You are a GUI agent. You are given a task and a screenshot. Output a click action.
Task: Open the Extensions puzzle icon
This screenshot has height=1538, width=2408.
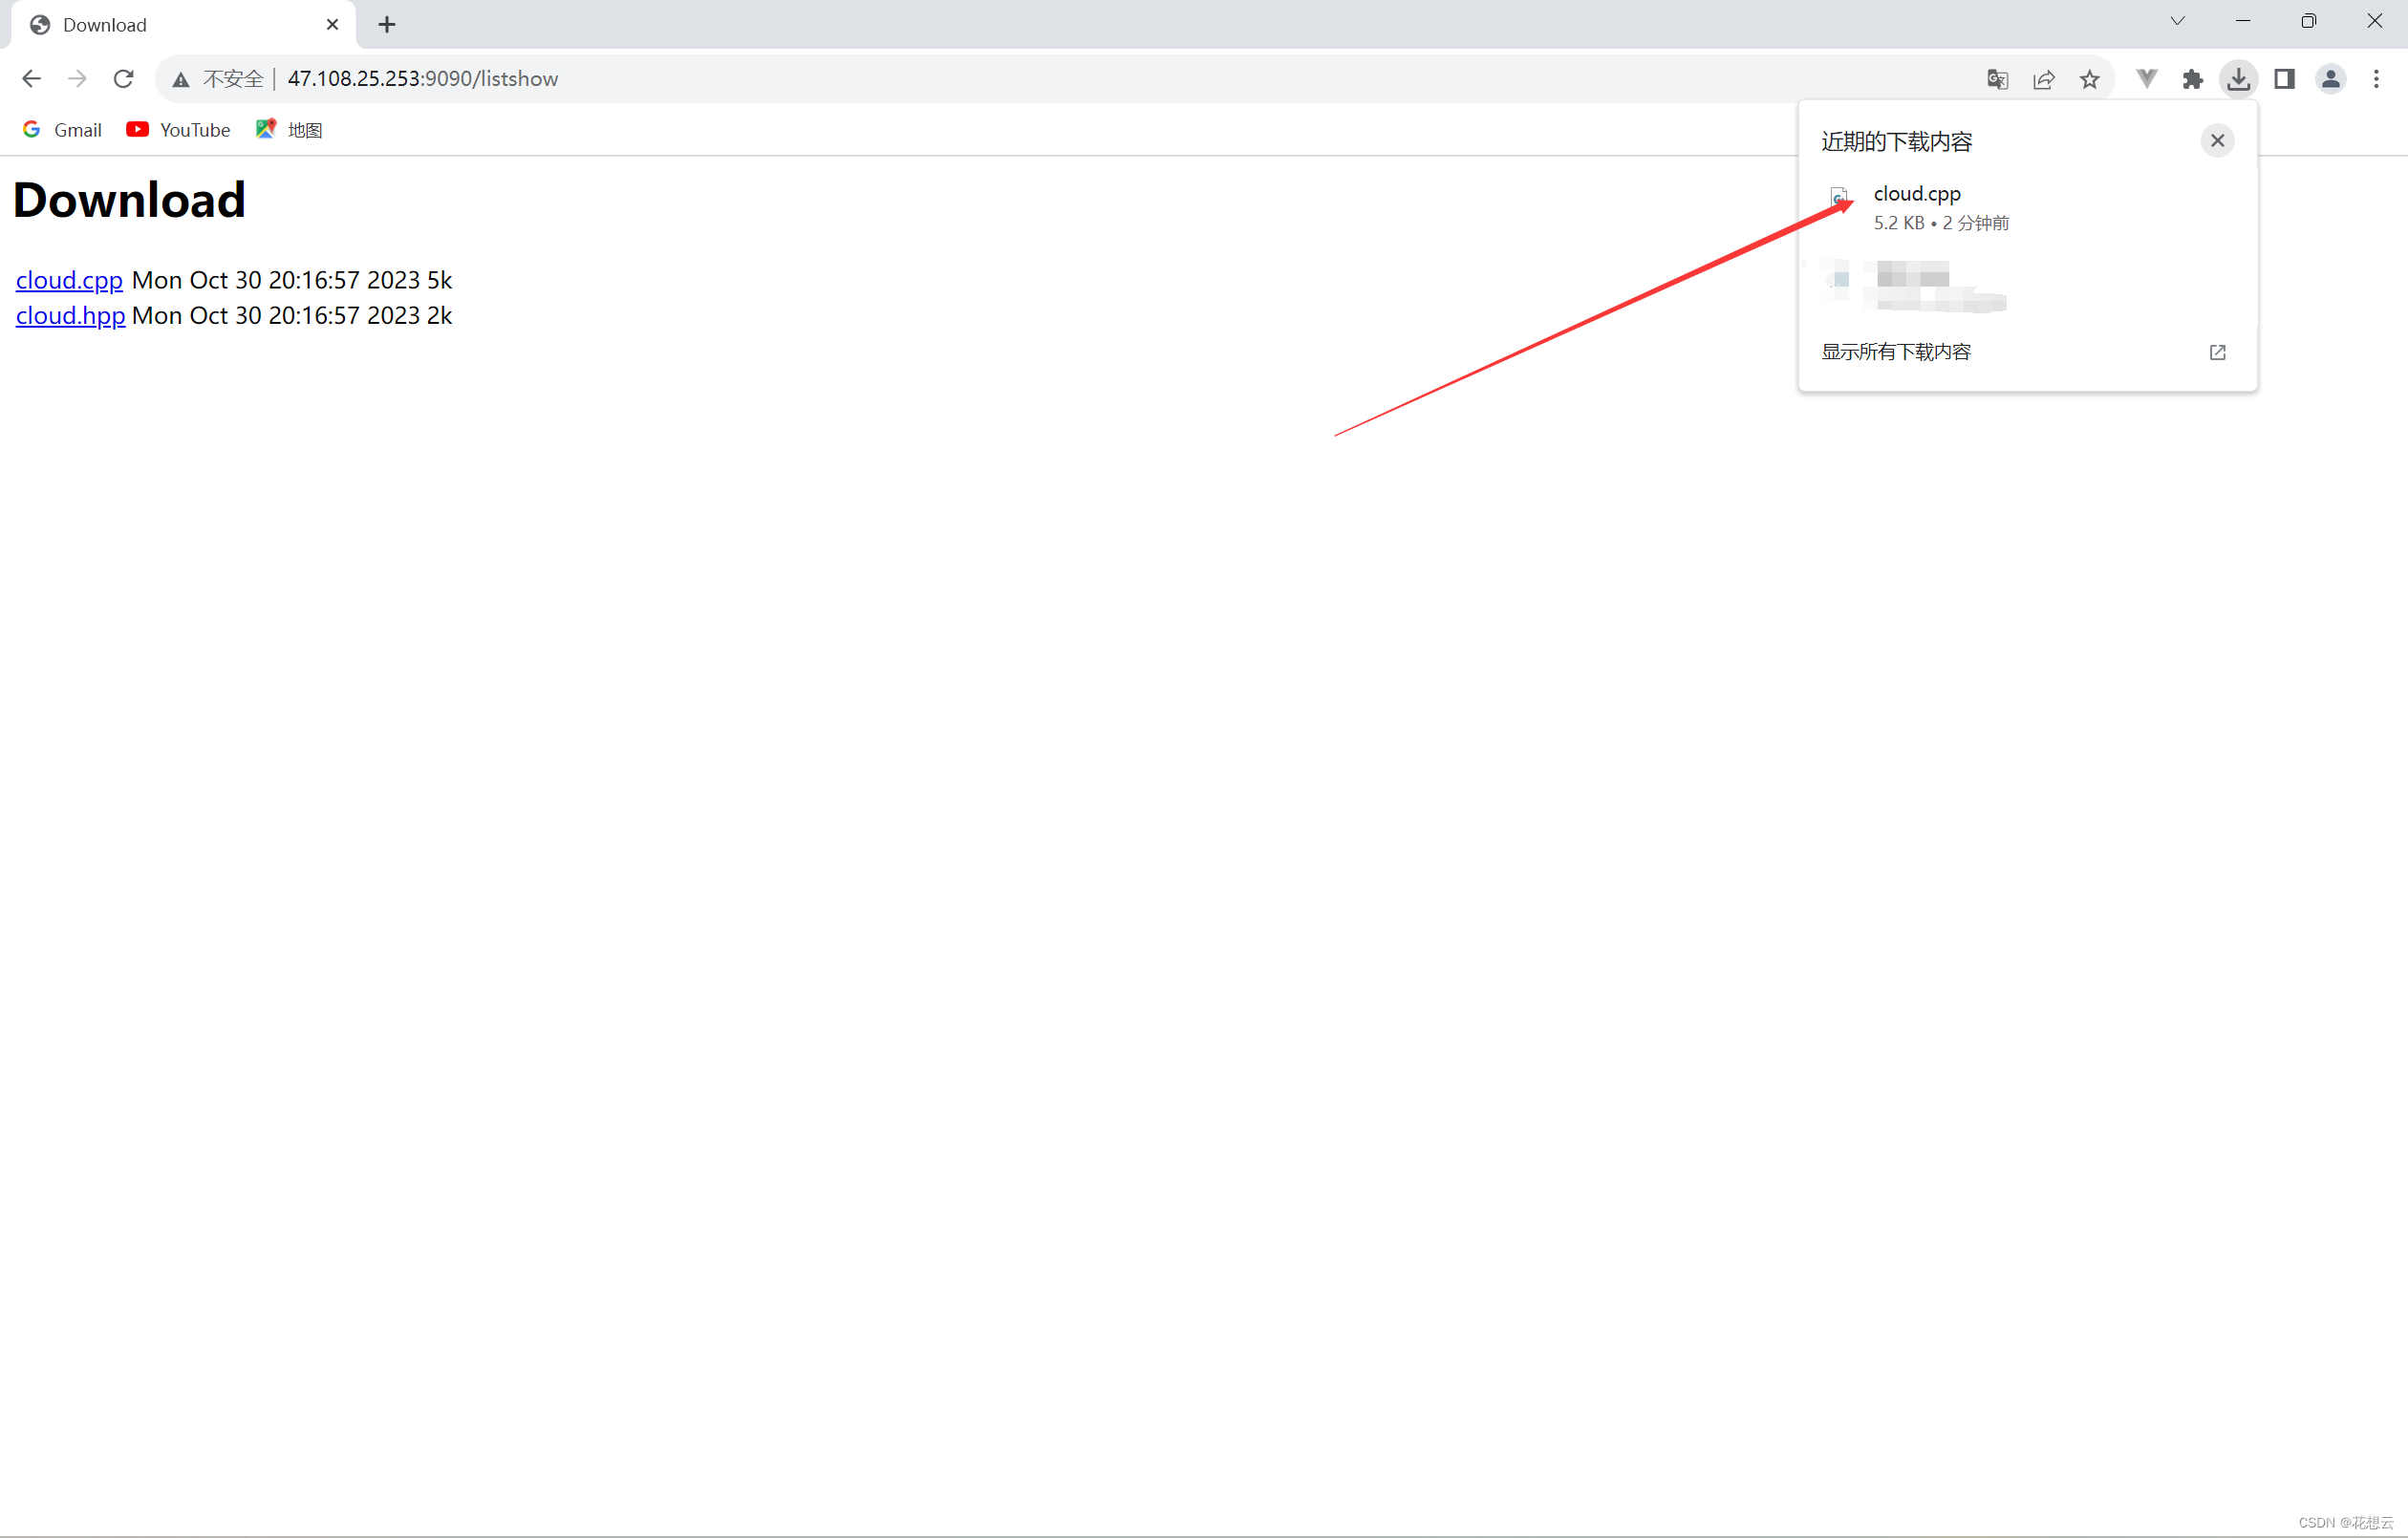(x=2192, y=79)
